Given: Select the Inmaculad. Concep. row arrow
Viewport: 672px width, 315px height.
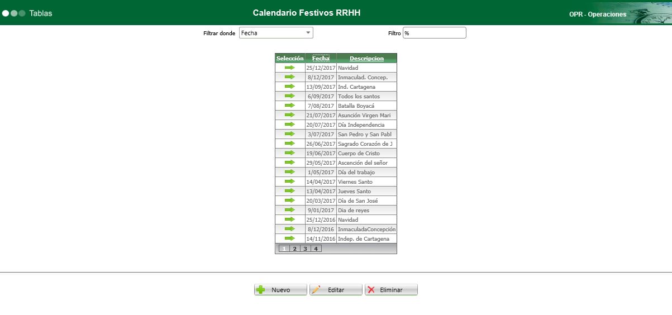Looking at the screenshot, I should click(289, 77).
